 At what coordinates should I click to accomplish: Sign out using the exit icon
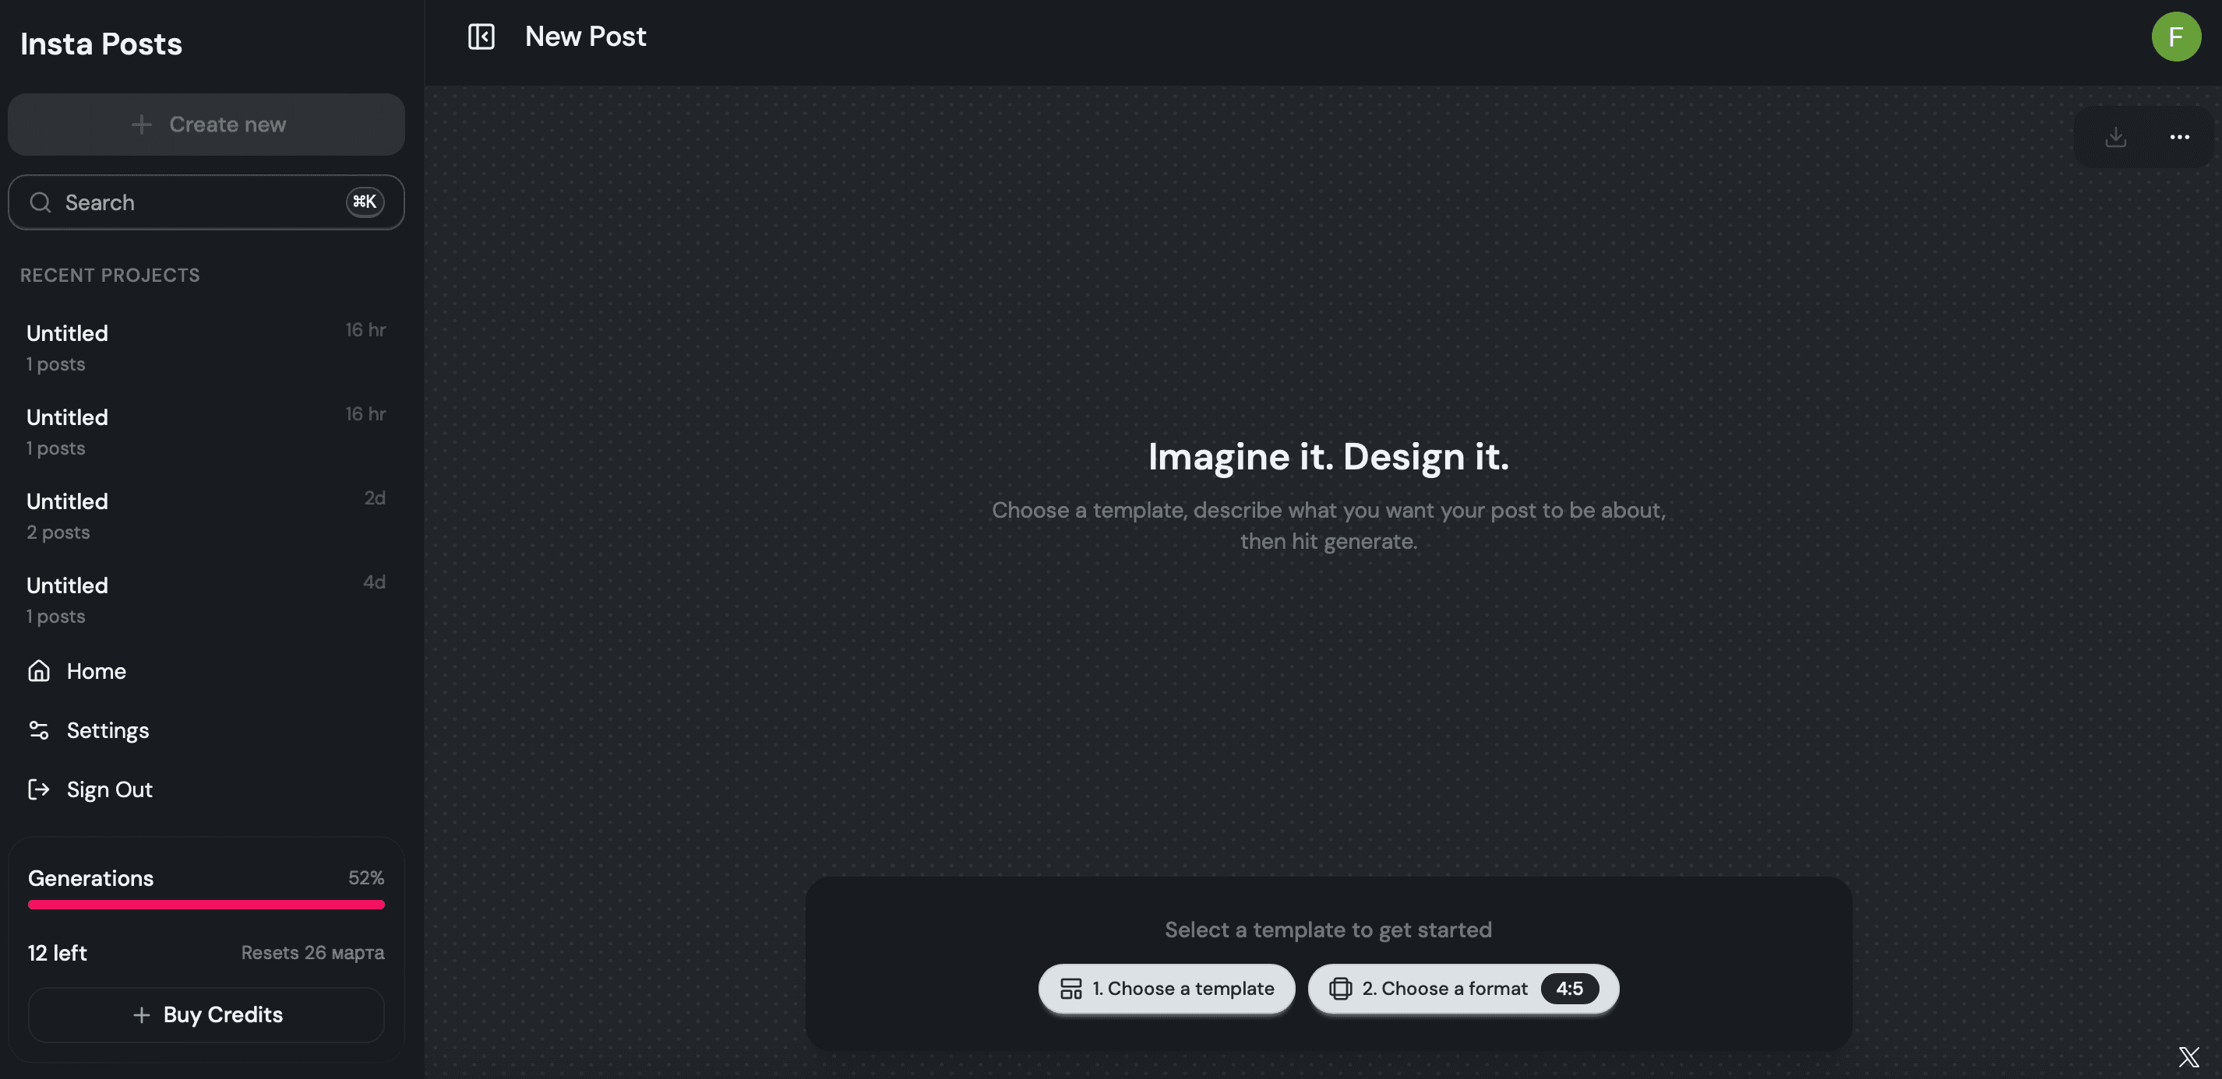40,789
